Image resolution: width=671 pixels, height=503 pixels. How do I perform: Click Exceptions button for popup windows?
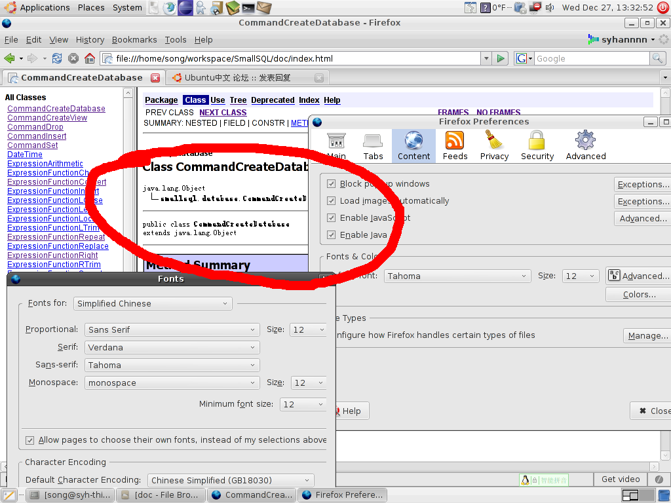tap(642, 184)
